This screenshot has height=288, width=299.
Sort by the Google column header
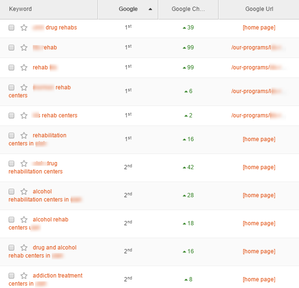coord(128,9)
